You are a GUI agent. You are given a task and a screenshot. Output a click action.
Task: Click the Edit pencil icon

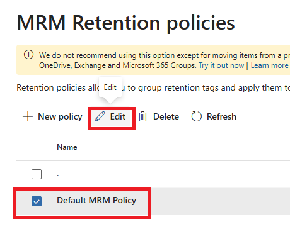[100, 116]
